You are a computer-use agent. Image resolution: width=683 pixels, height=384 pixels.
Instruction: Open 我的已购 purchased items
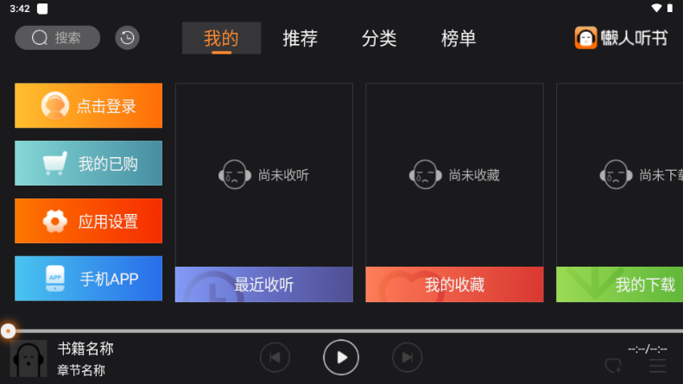pyautogui.click(x=88, y=163)
